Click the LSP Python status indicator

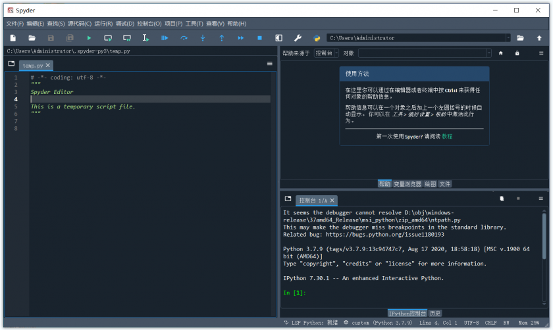311,323
